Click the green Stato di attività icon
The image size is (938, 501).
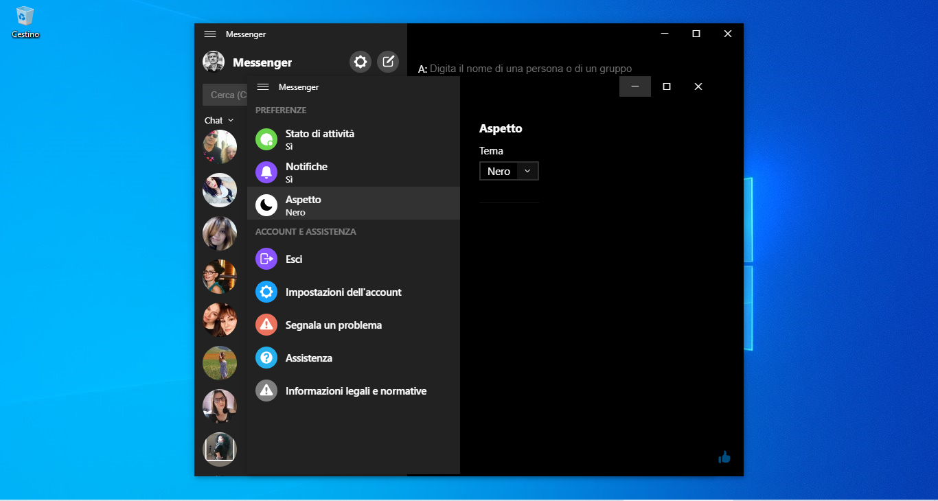coord(266,139)
